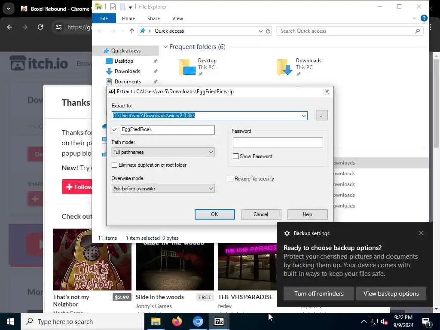Cancel the 7-Zip extract dialog
This screenshot has width=440, height=330.
pos(261,214)
